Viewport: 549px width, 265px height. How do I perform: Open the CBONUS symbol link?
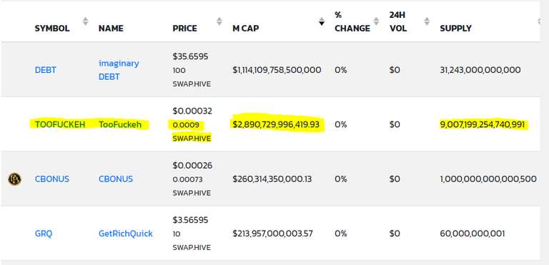tap(52, 179)
